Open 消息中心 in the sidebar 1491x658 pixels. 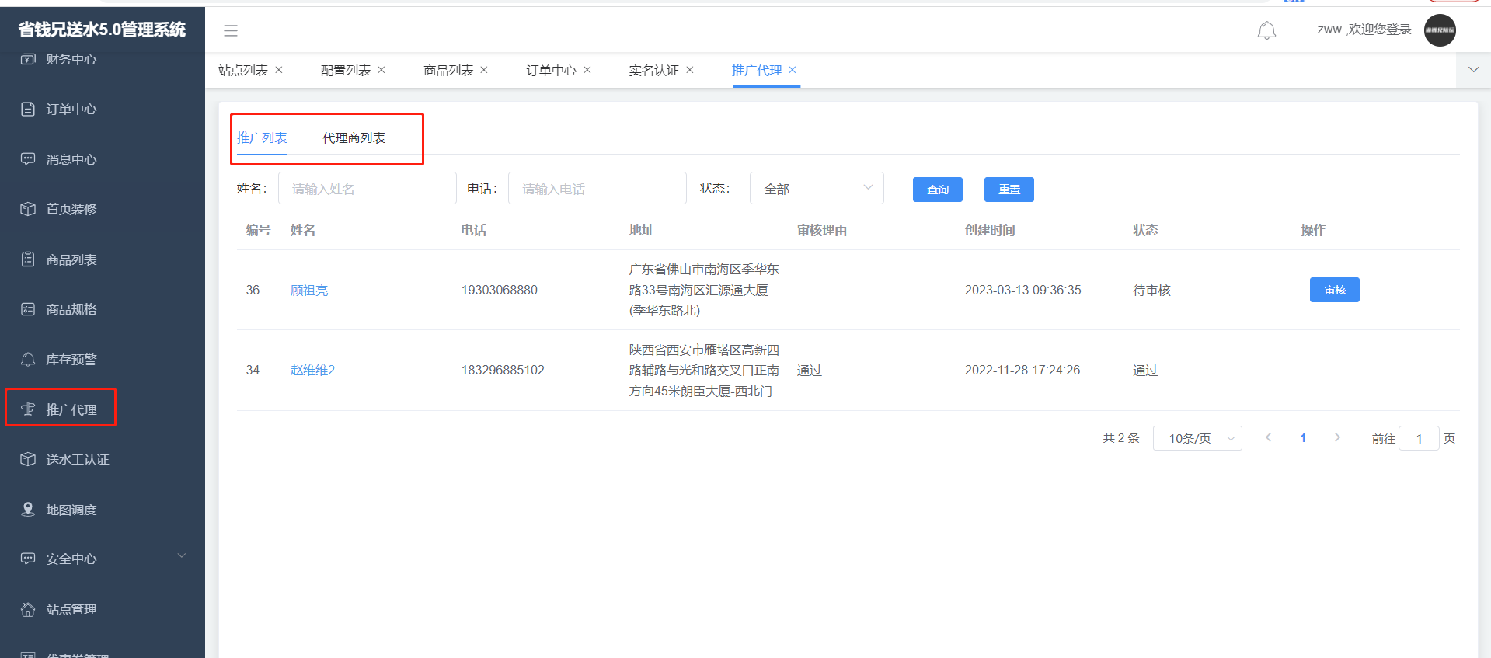click(71, 159)
